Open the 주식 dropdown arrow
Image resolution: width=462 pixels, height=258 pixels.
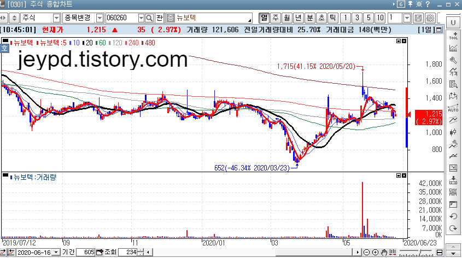pyautogui.click(x=56, y=18)
